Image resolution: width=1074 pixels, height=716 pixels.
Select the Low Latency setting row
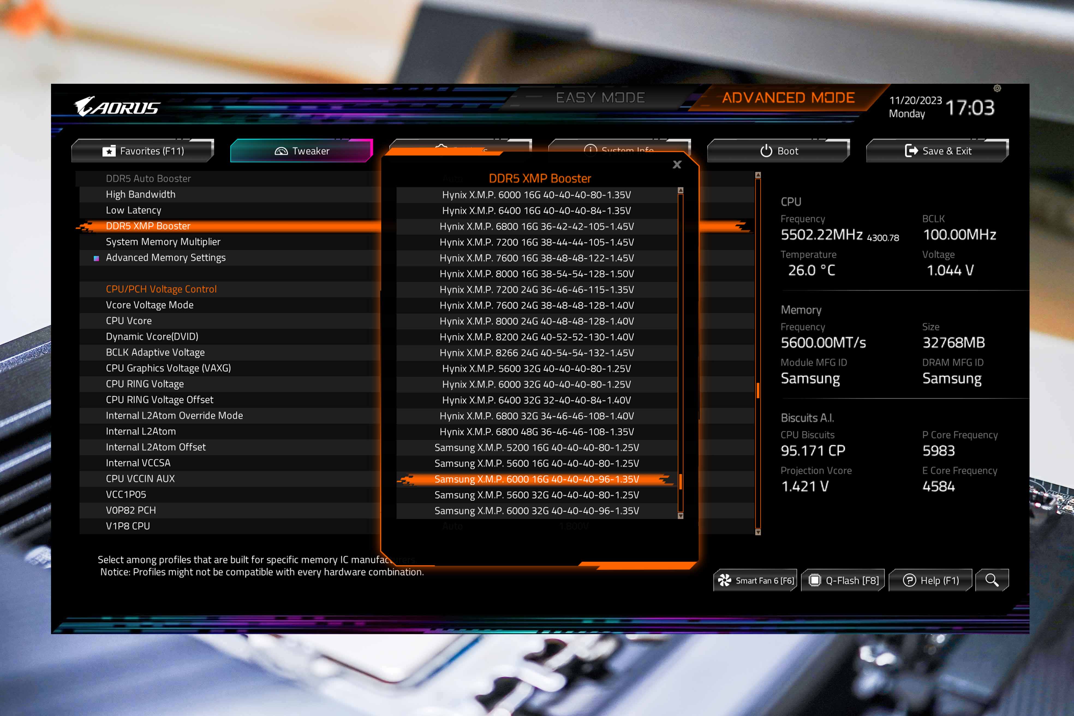coord(230,210)
